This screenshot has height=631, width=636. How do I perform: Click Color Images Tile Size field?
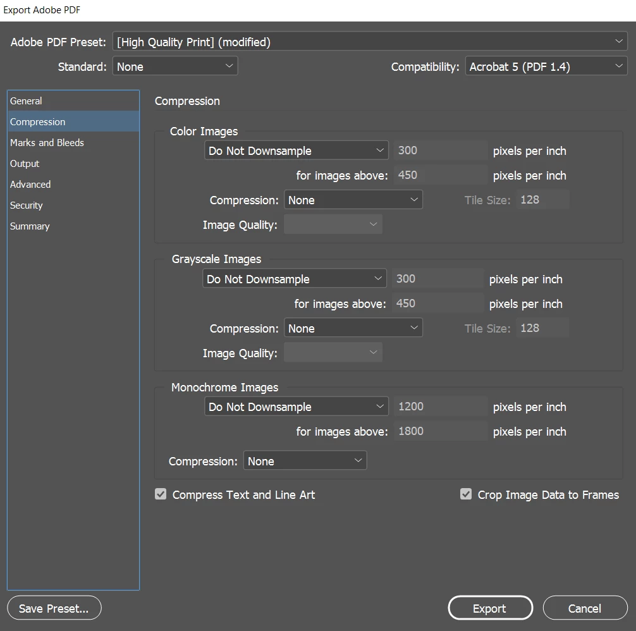coord(542,200)
